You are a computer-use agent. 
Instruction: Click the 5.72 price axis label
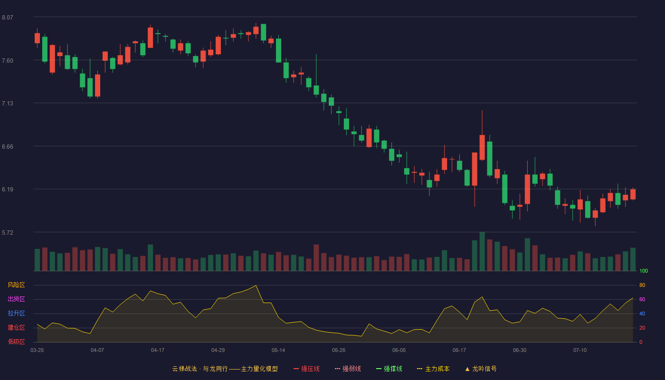tap(8, 233)
